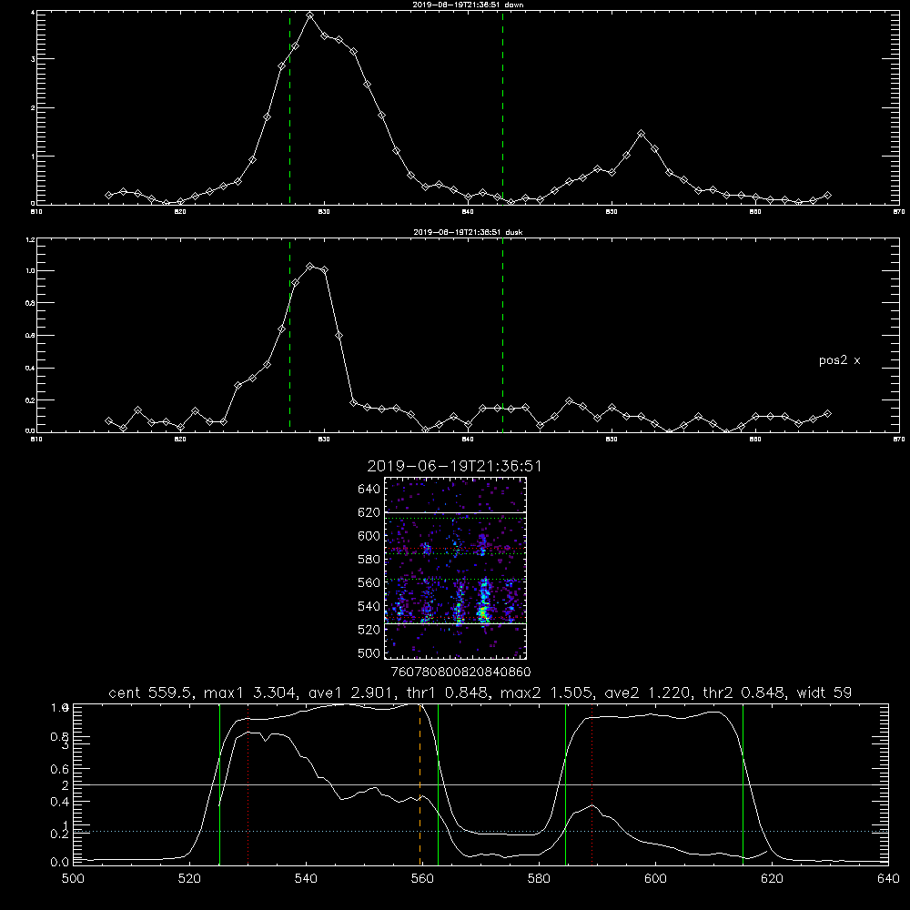Click x-axis label '520' of bottom plot
Screen dimensions: 910x910
tap(189, 878)
